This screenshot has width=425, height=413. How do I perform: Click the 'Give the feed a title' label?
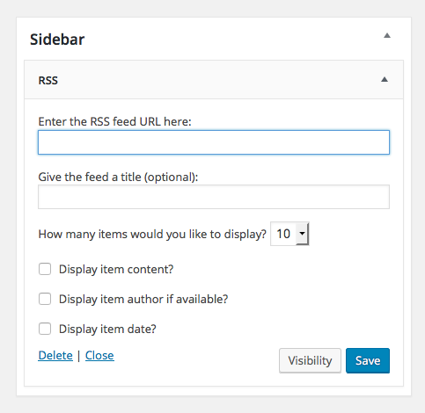118,177
